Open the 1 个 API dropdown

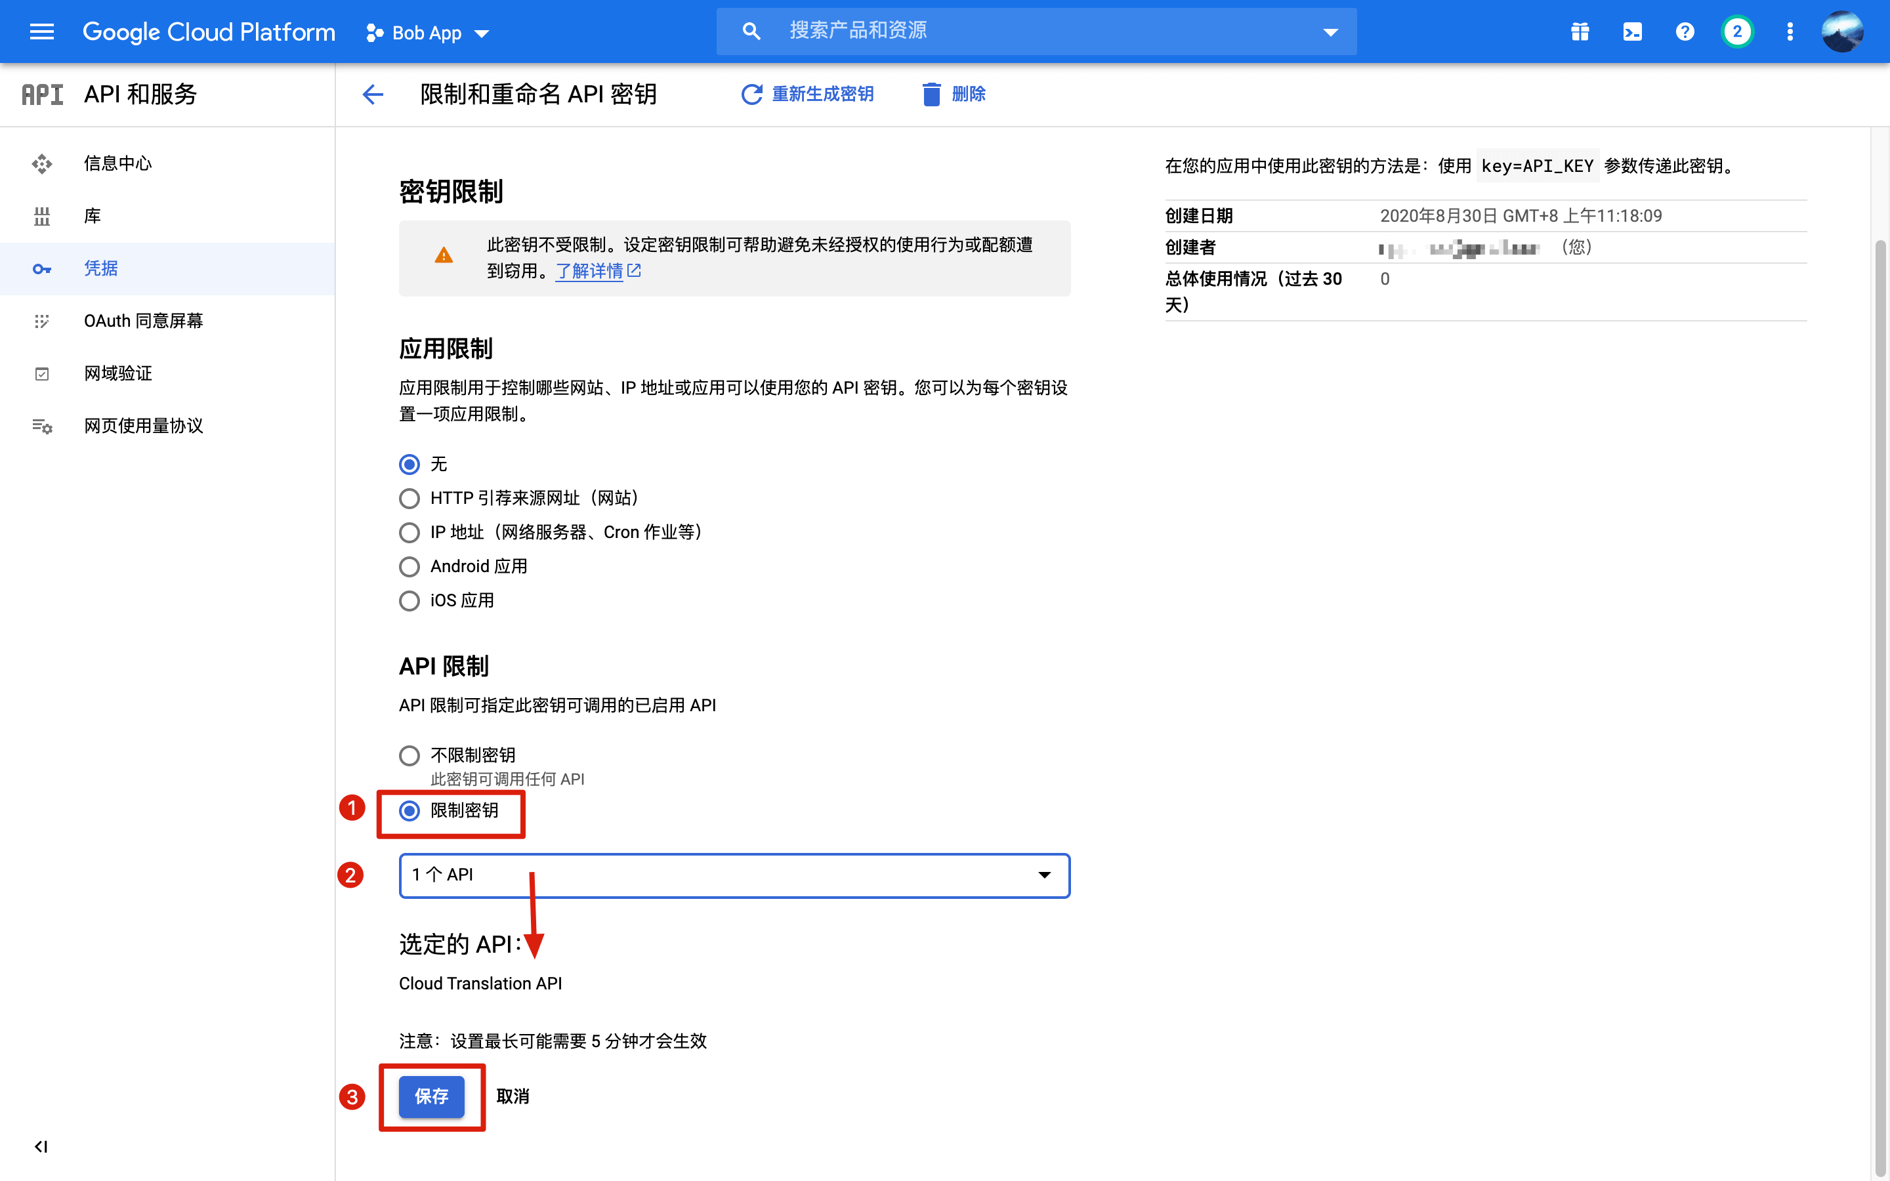click(x=734, y=875)
